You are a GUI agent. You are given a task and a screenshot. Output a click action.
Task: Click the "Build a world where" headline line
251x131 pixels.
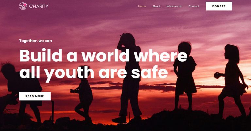tap(103, 55)
